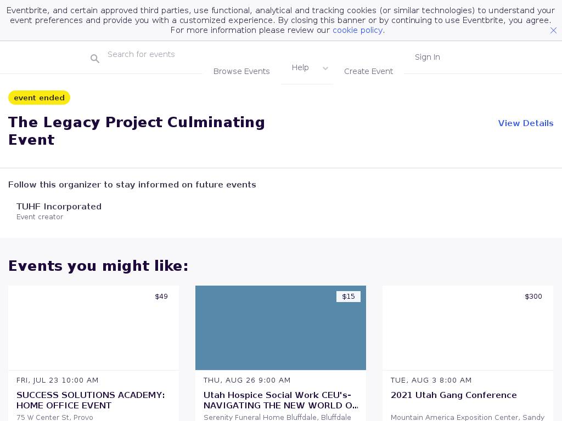Click the $15 price tag
The width and height of the screenshot is (562, 421).
tap(349, 297)
